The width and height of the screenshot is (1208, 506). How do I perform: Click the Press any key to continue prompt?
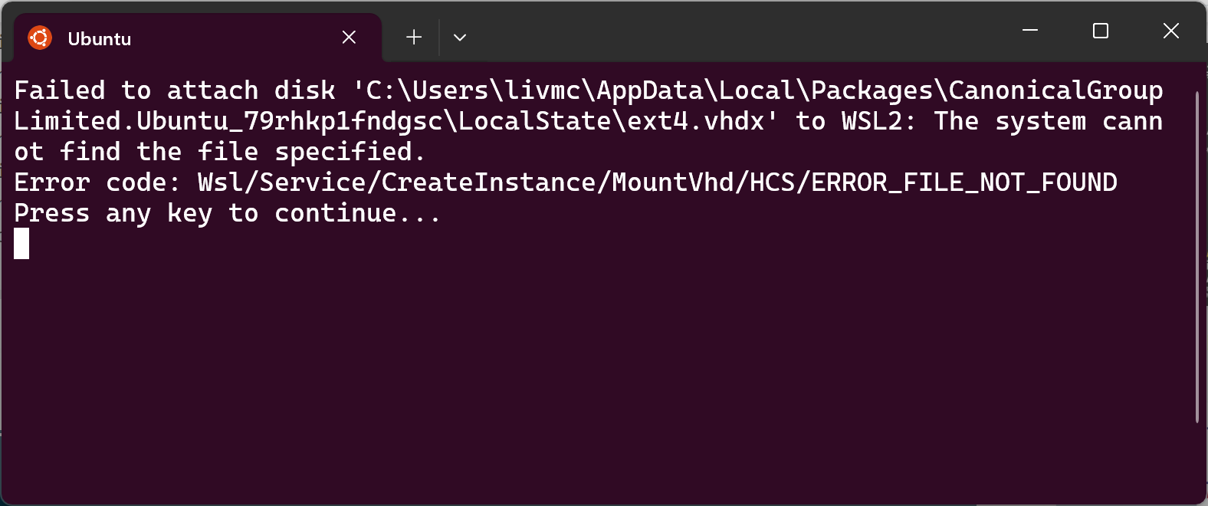click(x=227, y=213)
